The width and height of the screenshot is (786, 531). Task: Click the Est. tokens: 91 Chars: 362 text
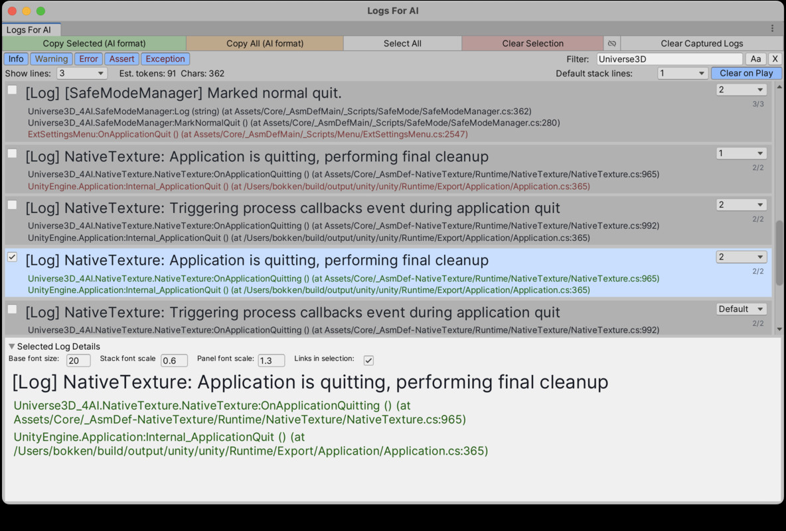171,73
